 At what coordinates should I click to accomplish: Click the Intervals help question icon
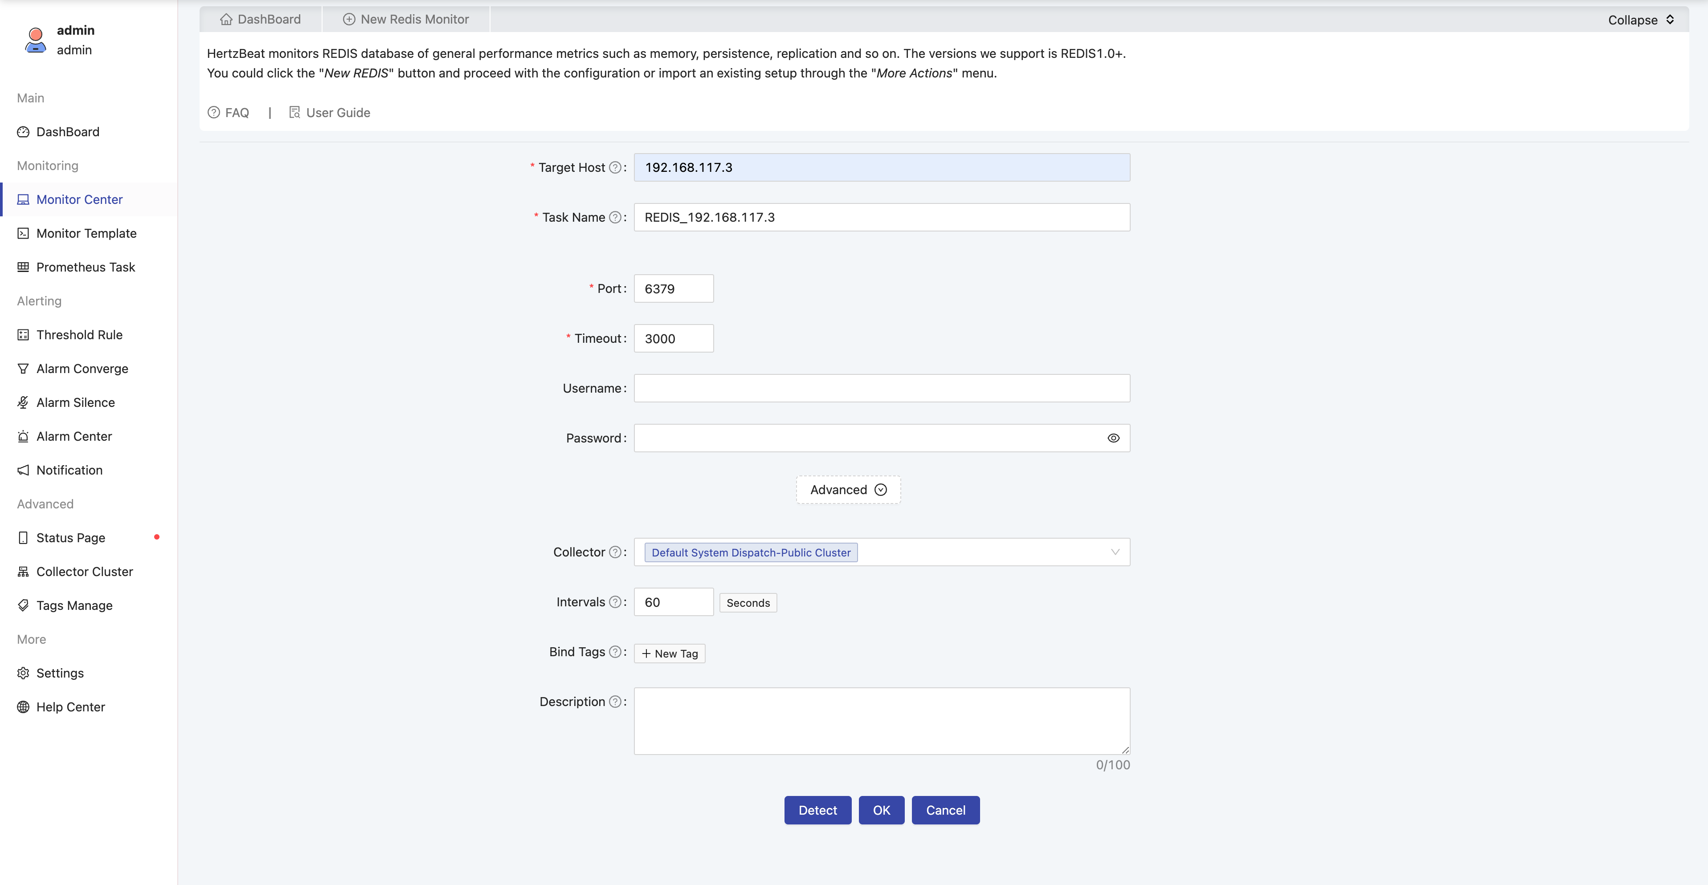tap(615, 601)
